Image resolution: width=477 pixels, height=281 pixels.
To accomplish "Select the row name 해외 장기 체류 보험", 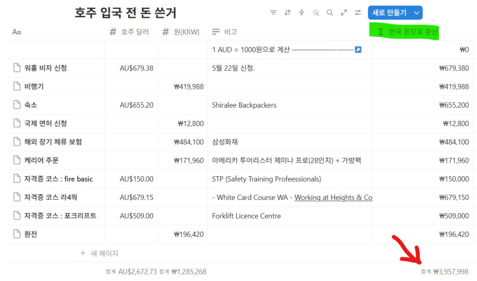I will tap(53, 142).
